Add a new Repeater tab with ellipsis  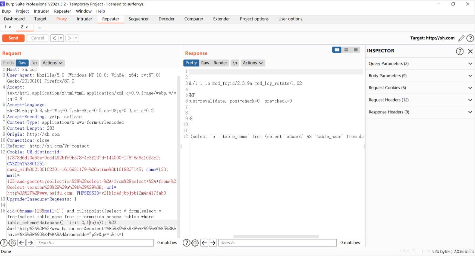click(x=39, y=27)
